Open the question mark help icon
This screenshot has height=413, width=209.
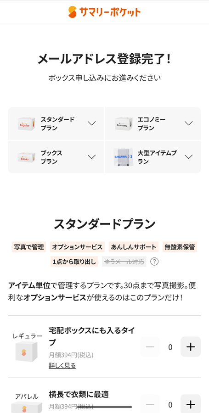[154, 262]
